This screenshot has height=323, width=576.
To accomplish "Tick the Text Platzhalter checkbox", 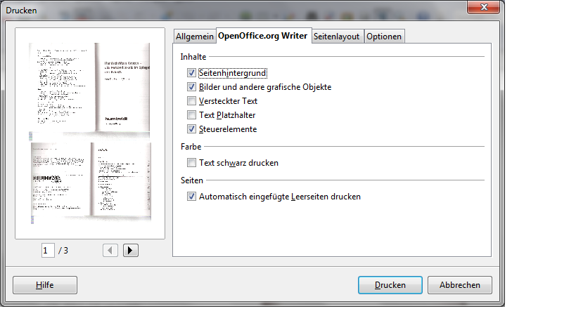I will [191, 115].
